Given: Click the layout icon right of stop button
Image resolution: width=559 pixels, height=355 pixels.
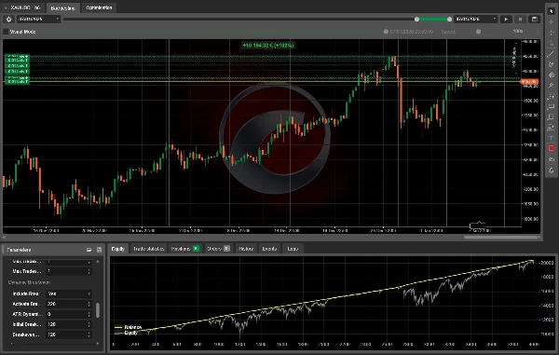Looking at the screenshot, I should click(x=535, y=20).
